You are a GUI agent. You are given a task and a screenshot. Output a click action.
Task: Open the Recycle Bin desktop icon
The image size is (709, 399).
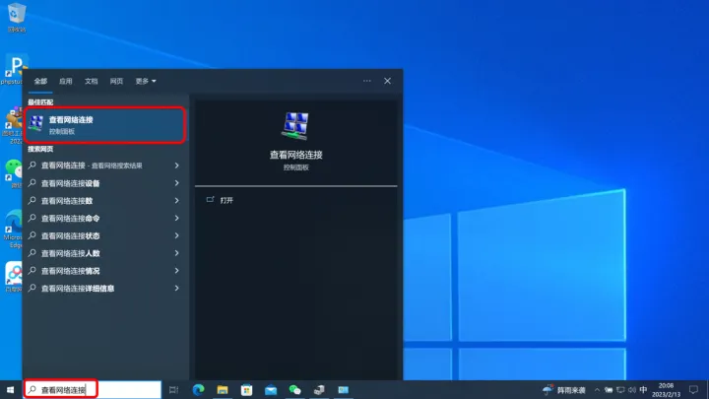pos(16,13)
